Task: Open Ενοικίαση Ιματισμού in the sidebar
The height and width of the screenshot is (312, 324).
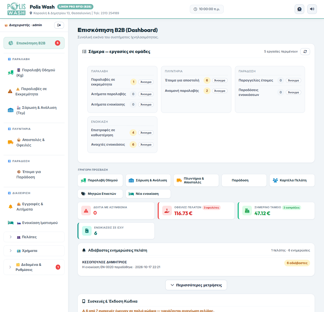Action: 34,223
